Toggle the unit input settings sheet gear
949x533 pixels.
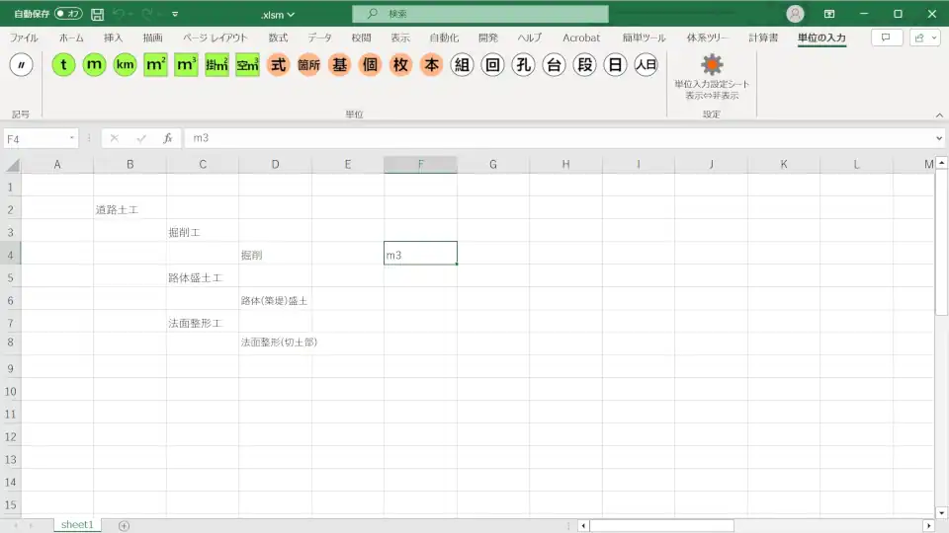[712, 67]
